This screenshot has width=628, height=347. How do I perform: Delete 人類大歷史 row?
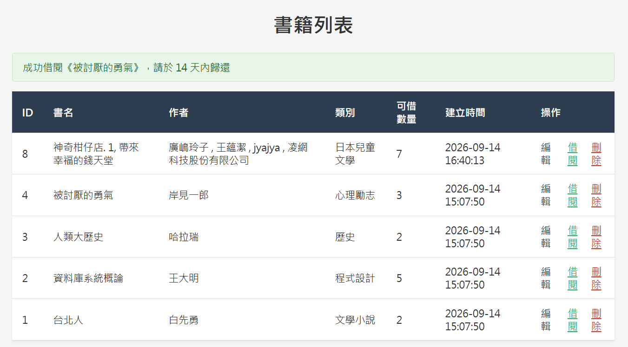tap(596, 237)
